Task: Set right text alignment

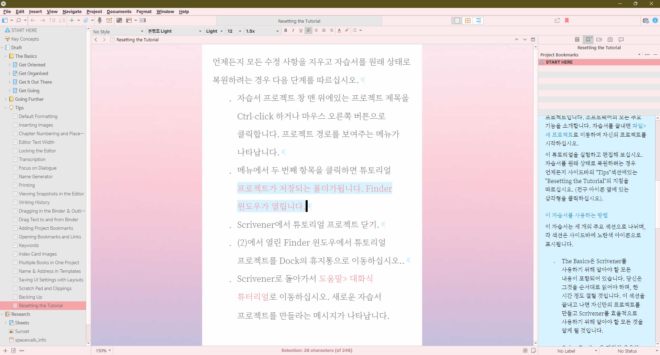Action: click(x=331, y=31)
